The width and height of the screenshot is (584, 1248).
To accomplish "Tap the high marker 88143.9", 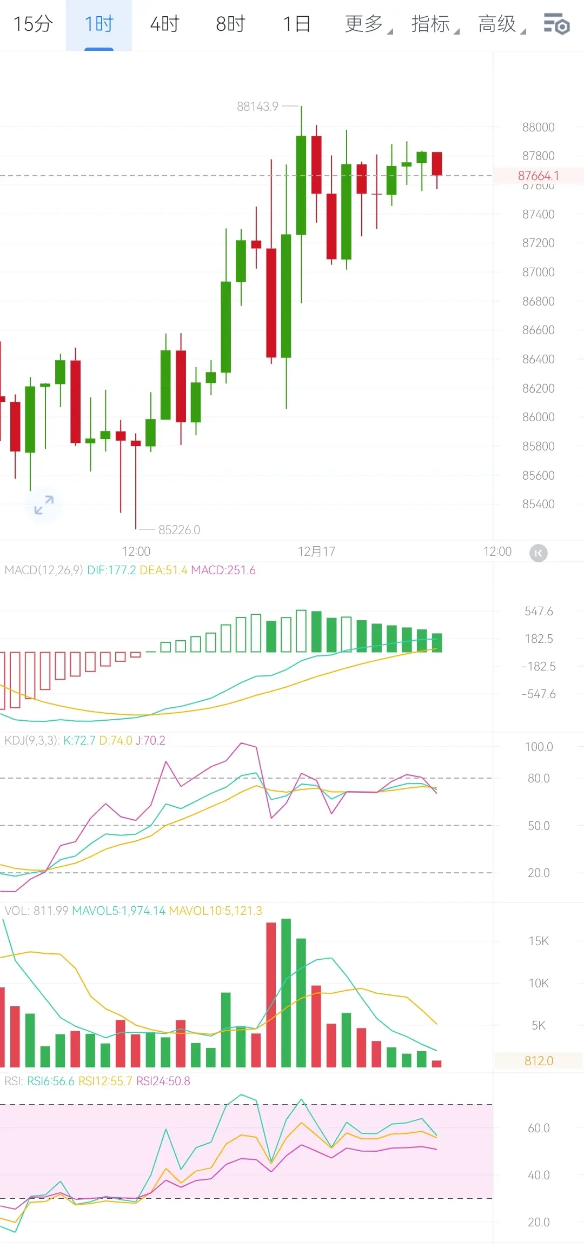I will click(257, 107).
